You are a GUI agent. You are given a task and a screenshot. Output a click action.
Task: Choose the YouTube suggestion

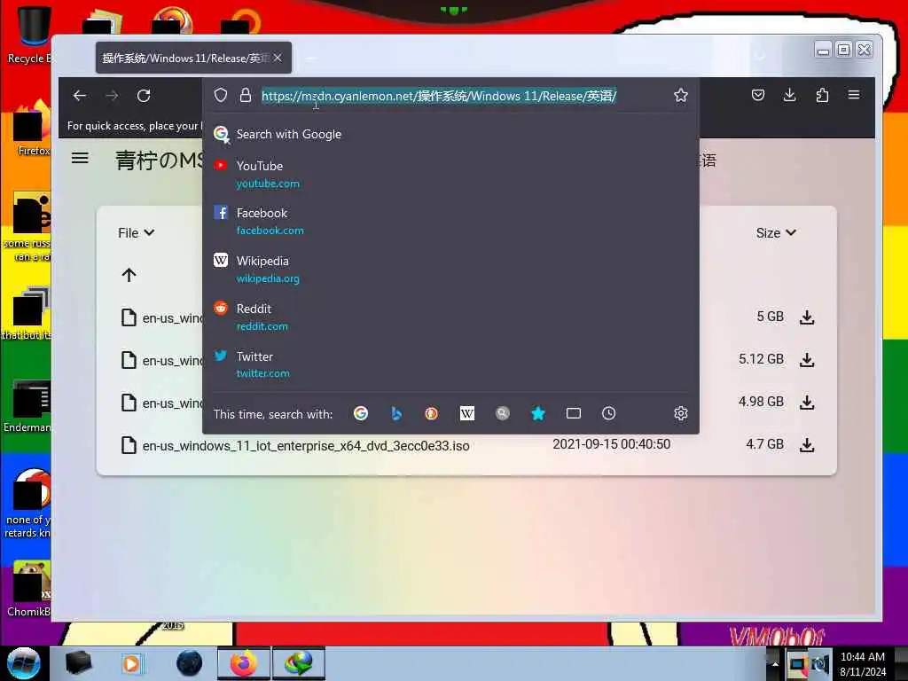pyautogui.click(x=450, y=175)
